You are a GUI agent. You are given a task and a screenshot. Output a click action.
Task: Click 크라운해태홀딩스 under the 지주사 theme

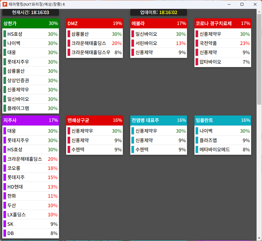click(x=31, y=159)
